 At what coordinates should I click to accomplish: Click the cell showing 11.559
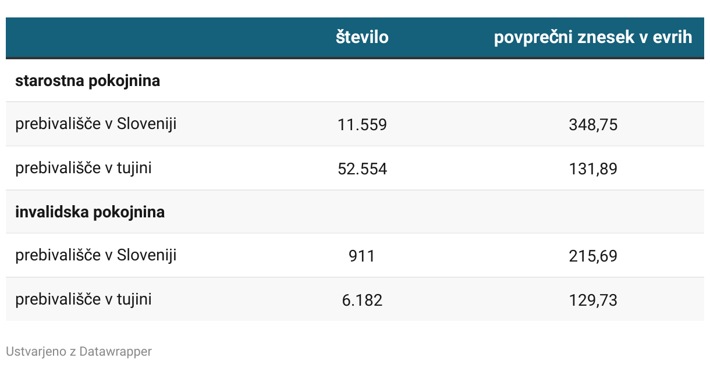click(x=362, y=125)
